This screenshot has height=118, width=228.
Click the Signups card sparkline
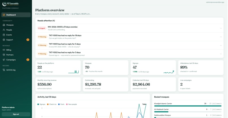coord(169,72)
